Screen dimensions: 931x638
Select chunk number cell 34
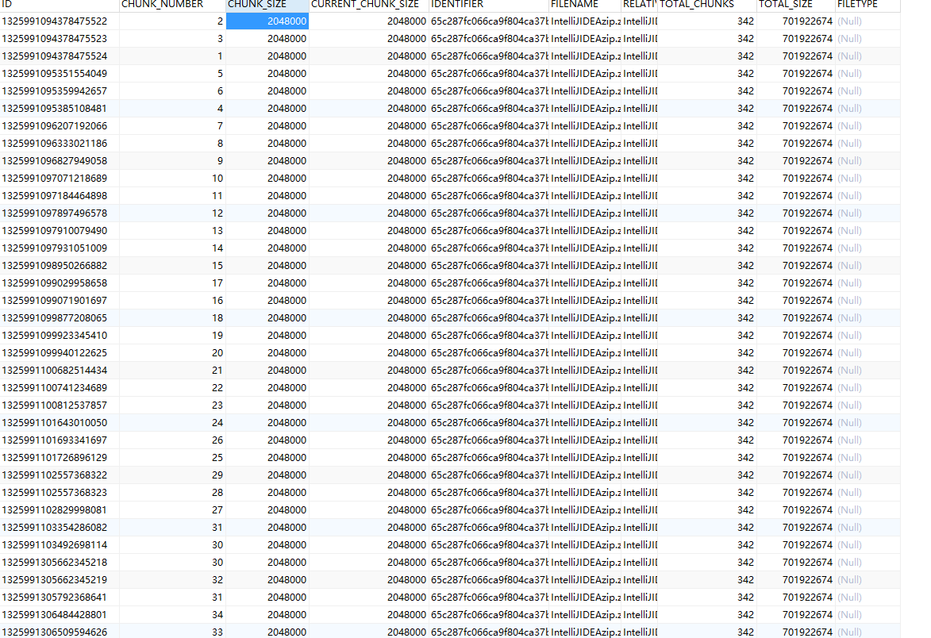(x=172, y=615)
